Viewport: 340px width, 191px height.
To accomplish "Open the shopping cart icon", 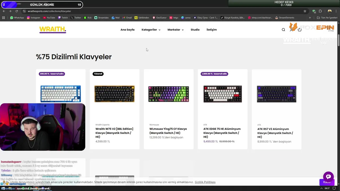I will pos(300,30).
